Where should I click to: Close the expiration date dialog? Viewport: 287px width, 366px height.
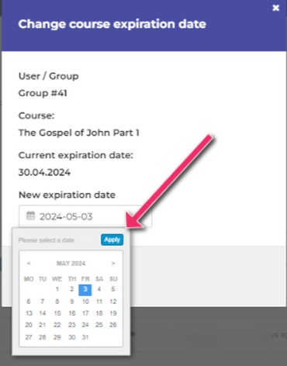point(276,8)
